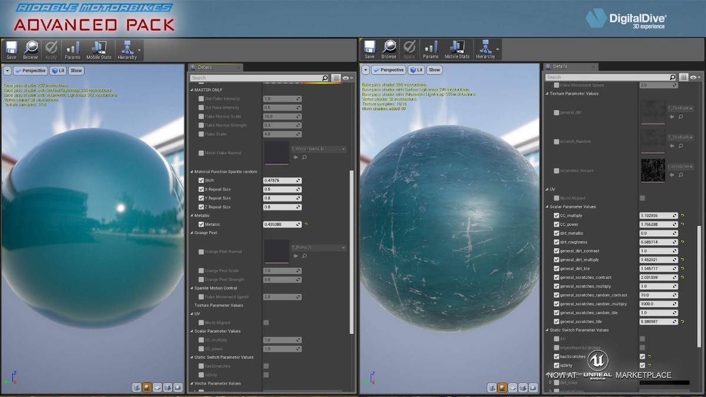Save the material in the left editor
This screenshot has width=706, height=397.
[x=11, y=50]
